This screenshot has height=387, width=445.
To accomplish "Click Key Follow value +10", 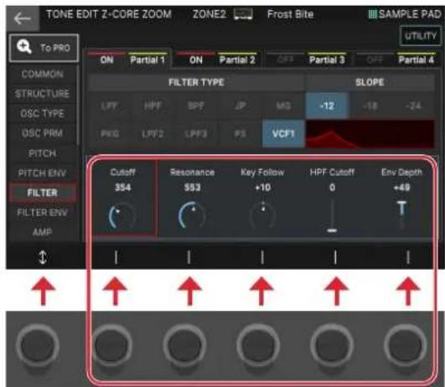I will coord(263,188).
